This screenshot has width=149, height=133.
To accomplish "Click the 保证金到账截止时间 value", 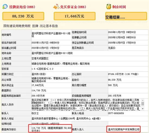I will pos(122,43).
